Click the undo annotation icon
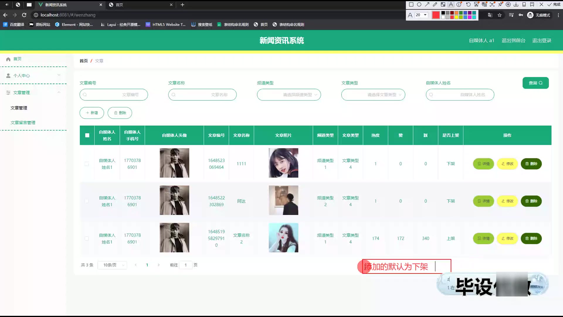Screen dimensions: 563x317 pyautogui.click(x=468, y=4)
